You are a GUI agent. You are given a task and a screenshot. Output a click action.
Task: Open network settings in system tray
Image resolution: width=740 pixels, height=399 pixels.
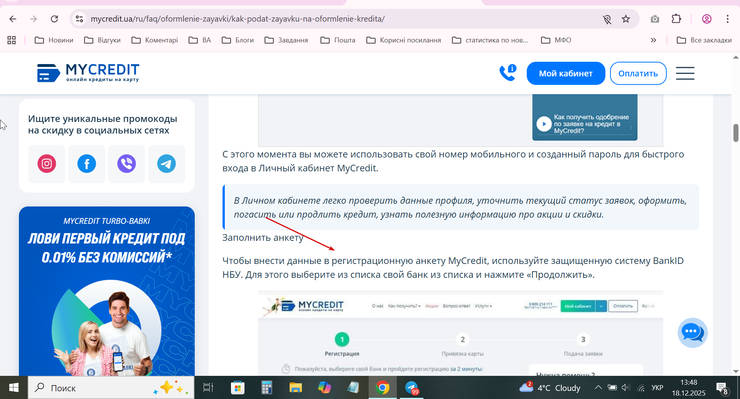[x=641, y=387]
